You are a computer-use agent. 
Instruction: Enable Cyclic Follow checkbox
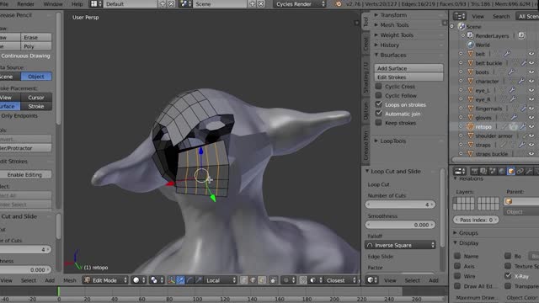(378, 95)
